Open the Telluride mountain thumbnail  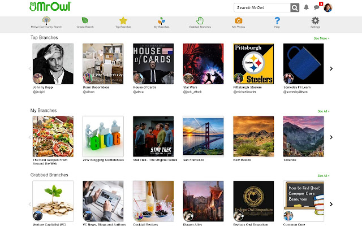304,137
